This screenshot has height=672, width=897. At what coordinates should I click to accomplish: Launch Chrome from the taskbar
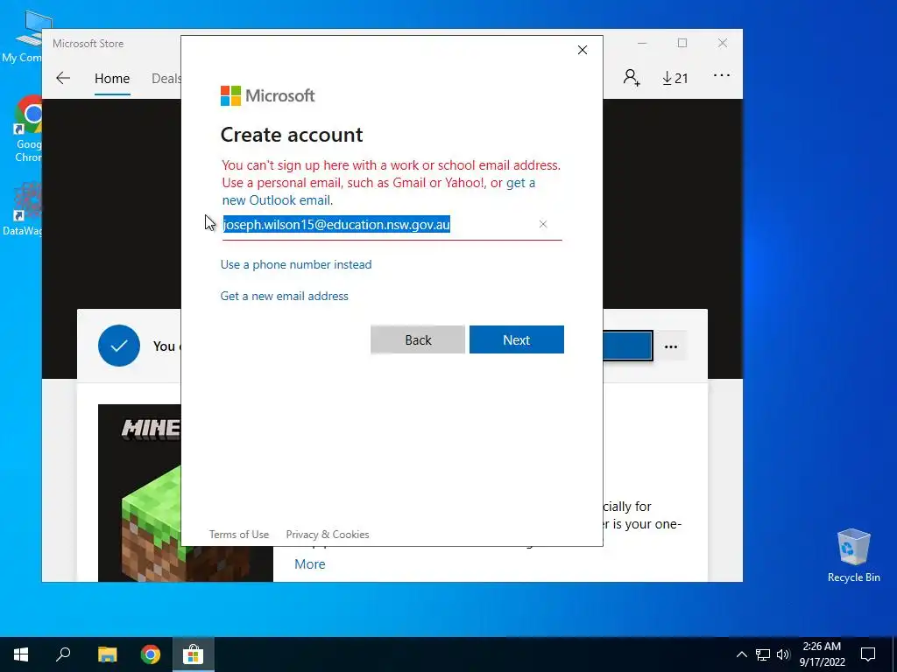pos(151,654)
